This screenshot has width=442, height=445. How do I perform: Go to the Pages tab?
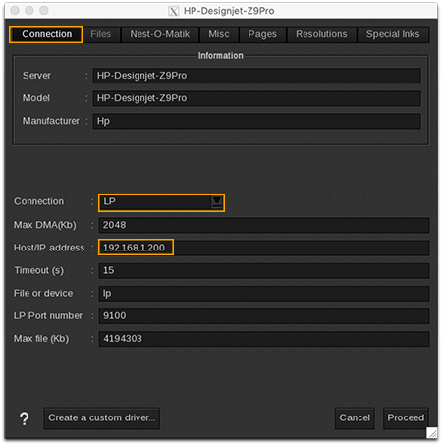click(x=262, y=34)
